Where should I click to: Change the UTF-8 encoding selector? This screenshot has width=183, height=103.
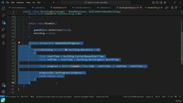coord(157,97)
